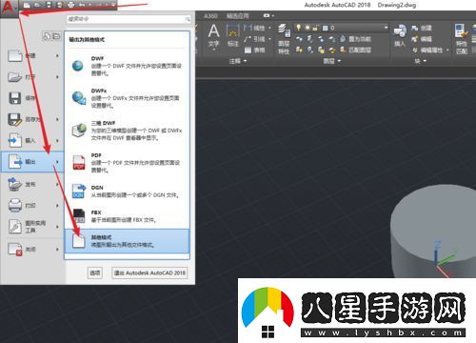The height and width of the screenshot is (343, 476).
Task: Click Create (创建) block button
Action: click(x=422, y=29)
